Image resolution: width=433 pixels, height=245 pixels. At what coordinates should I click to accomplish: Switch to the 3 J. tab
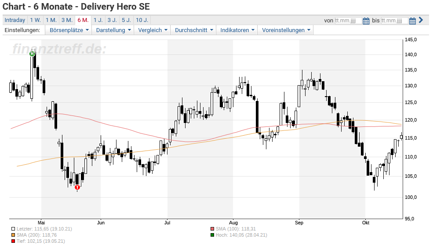tap(112, 20)
